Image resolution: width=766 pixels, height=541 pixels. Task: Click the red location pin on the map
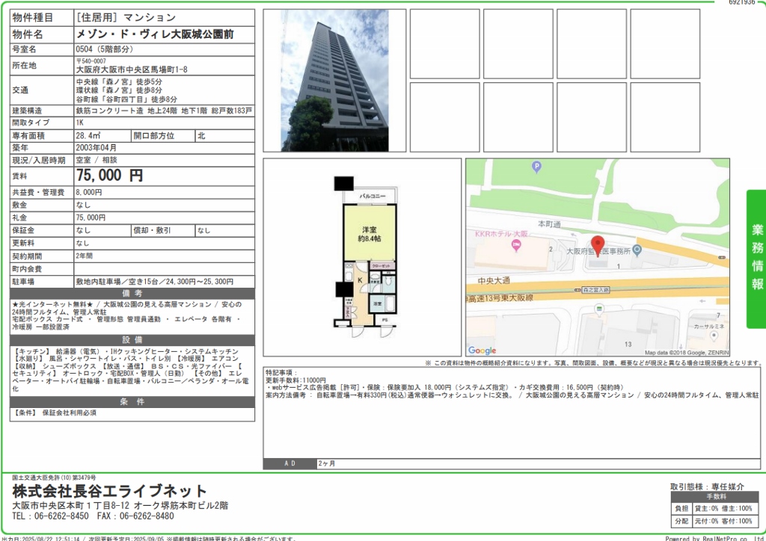click(597, 245)
